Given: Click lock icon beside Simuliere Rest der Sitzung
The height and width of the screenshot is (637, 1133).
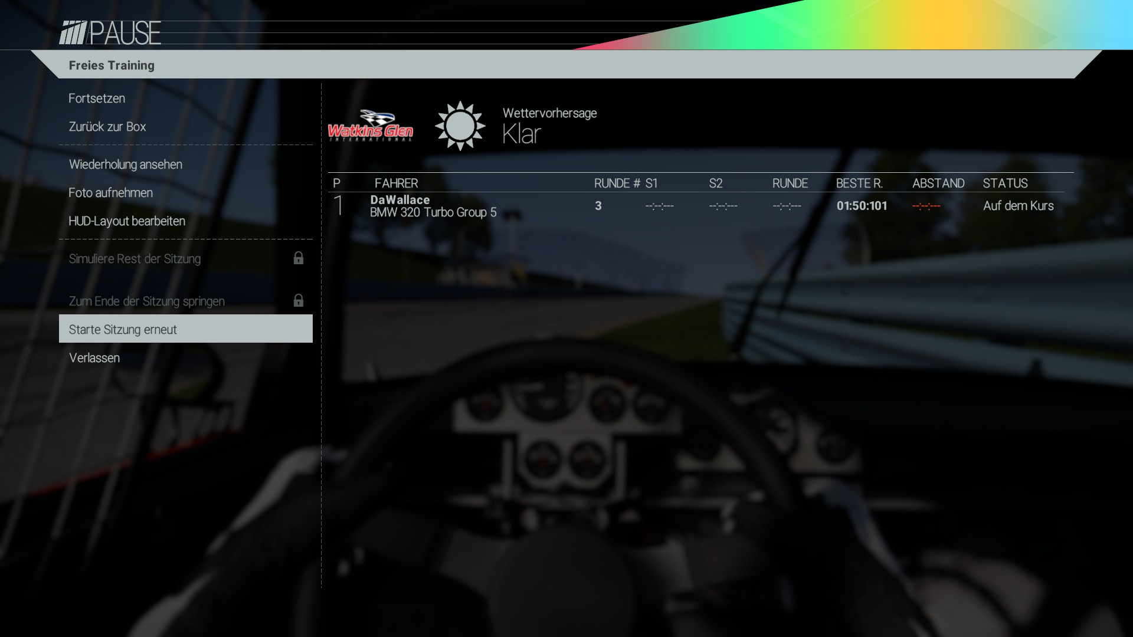Looking at the screenshot, I should point(299,258).
